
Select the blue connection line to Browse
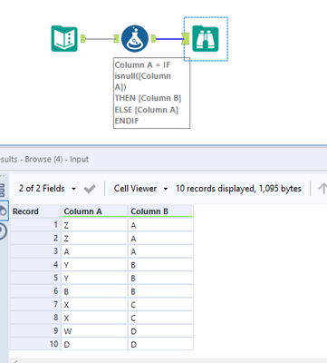[x=169, y=39]
